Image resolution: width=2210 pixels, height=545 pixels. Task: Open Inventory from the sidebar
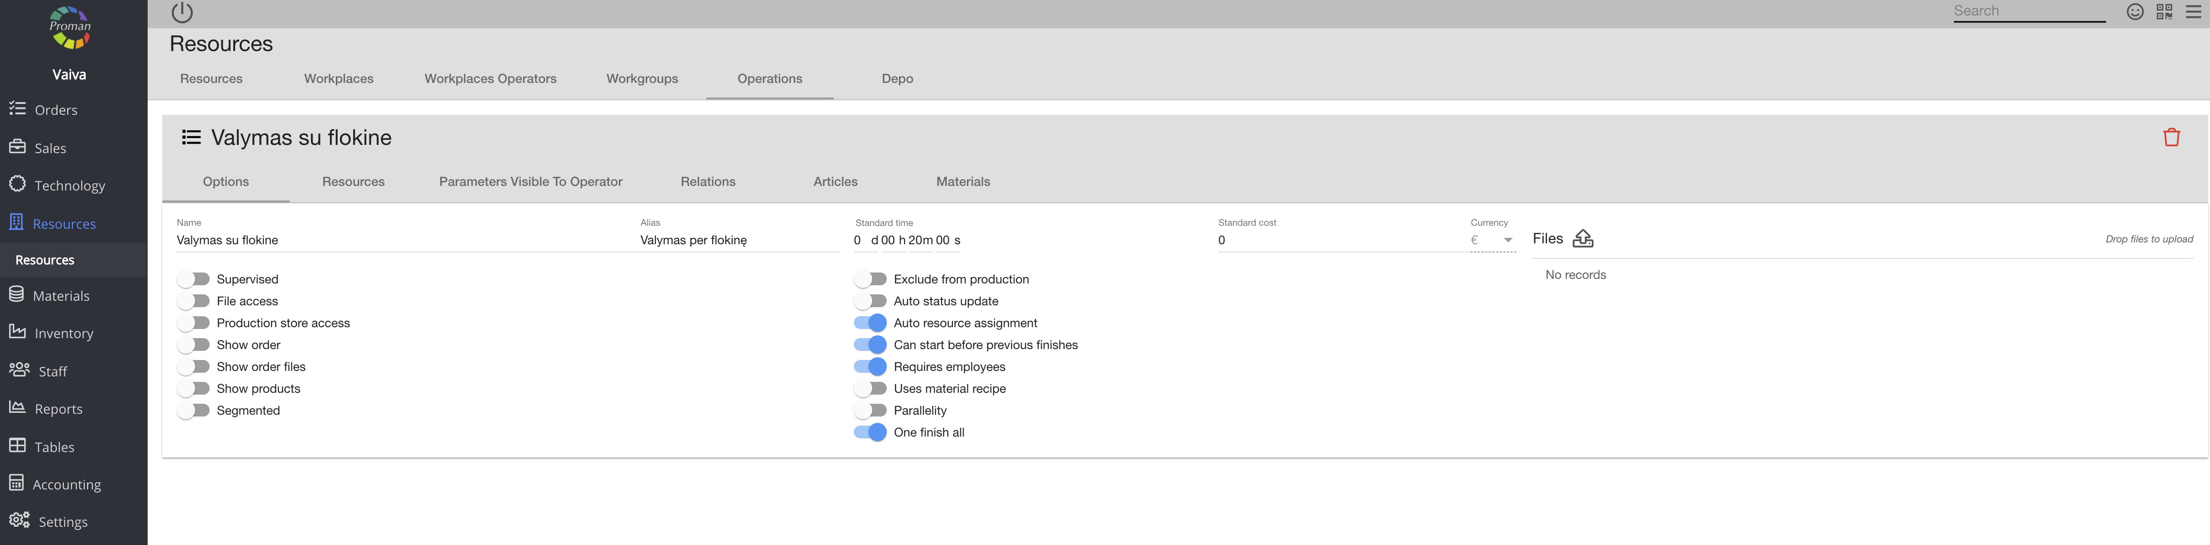point(63,333)
